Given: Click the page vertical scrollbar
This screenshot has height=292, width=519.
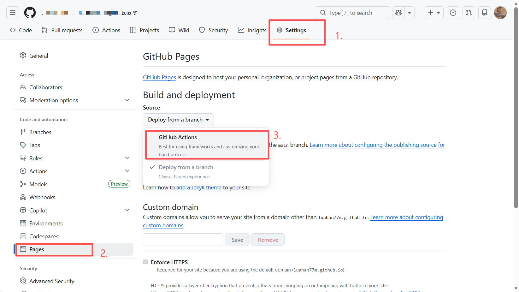Looking at the screenshot, I should 516,107.
